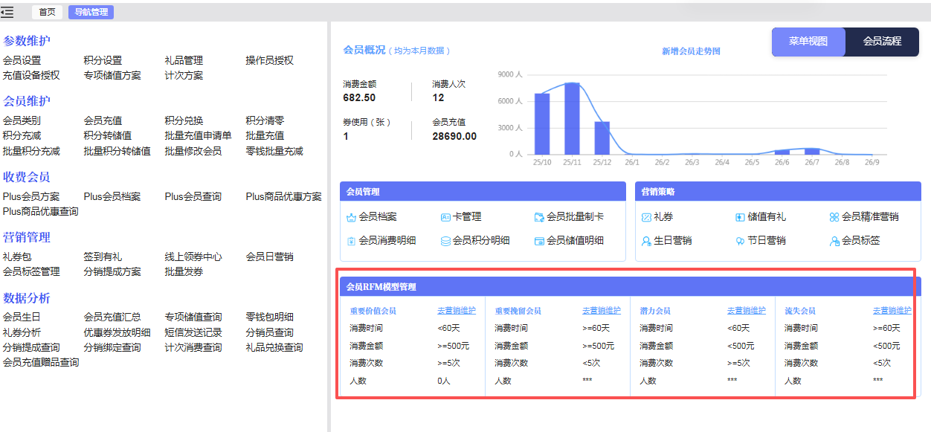The width and height of the screenshot is (931, 432).
Task: Open 去营销维护 for 重要价值会员
Action: (457, 311)
